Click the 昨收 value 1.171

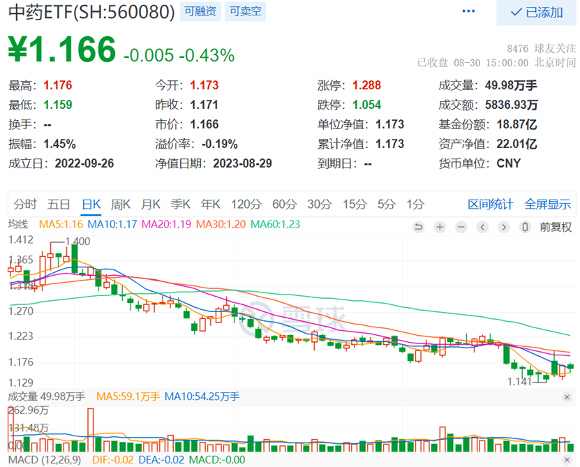tap(205, 105)
